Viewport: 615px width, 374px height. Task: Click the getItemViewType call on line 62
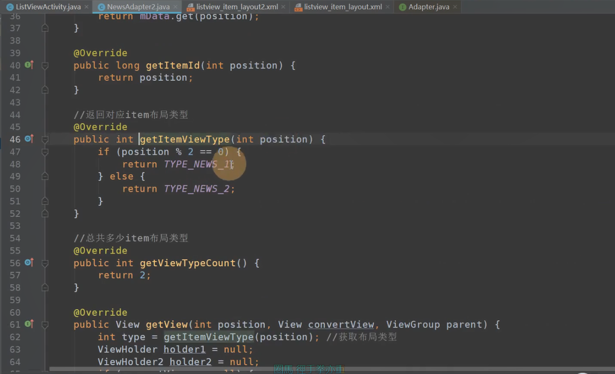[208, 337]
